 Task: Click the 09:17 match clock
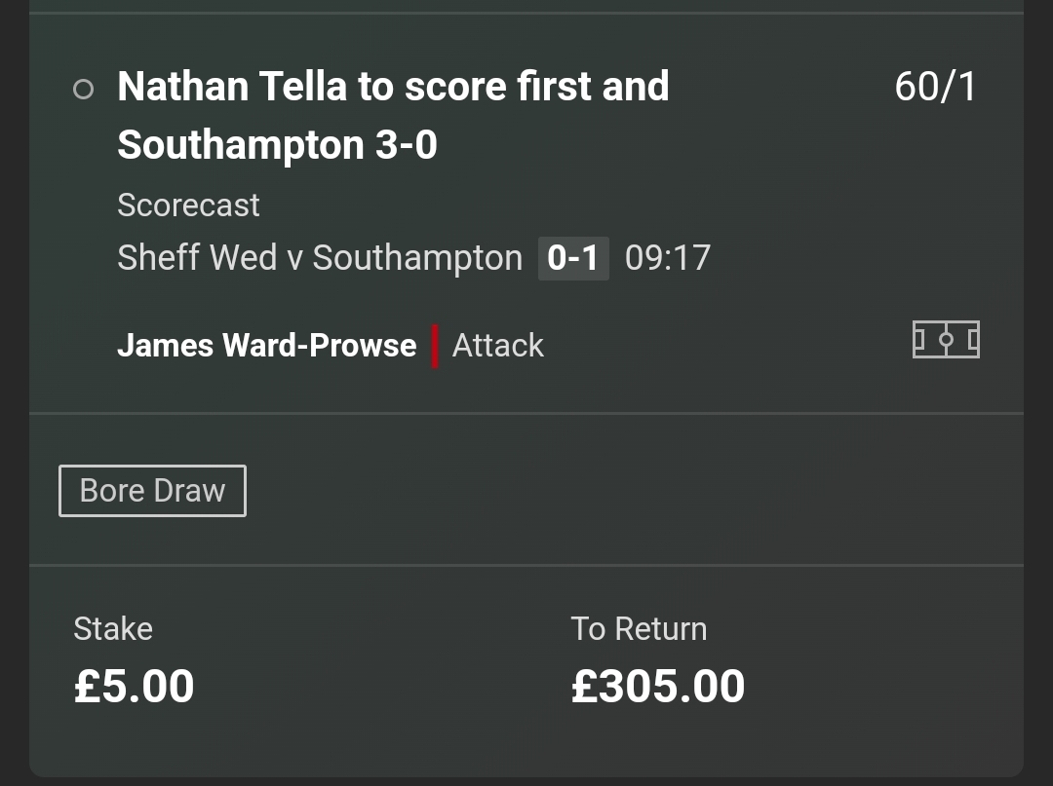click(x=668, y=258)
